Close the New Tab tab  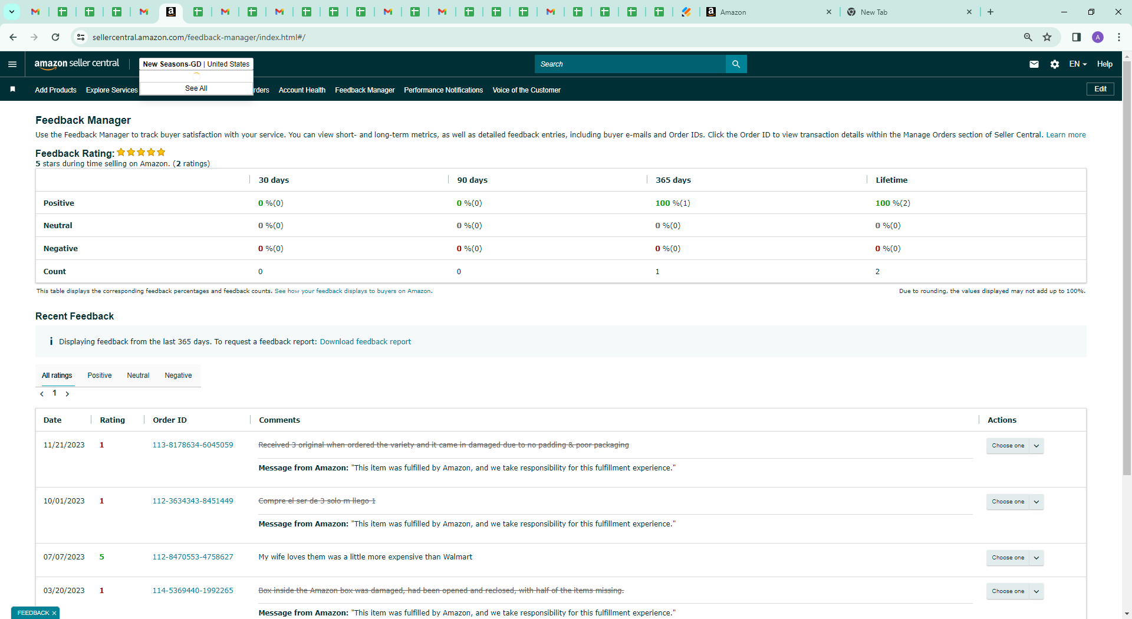969,12
